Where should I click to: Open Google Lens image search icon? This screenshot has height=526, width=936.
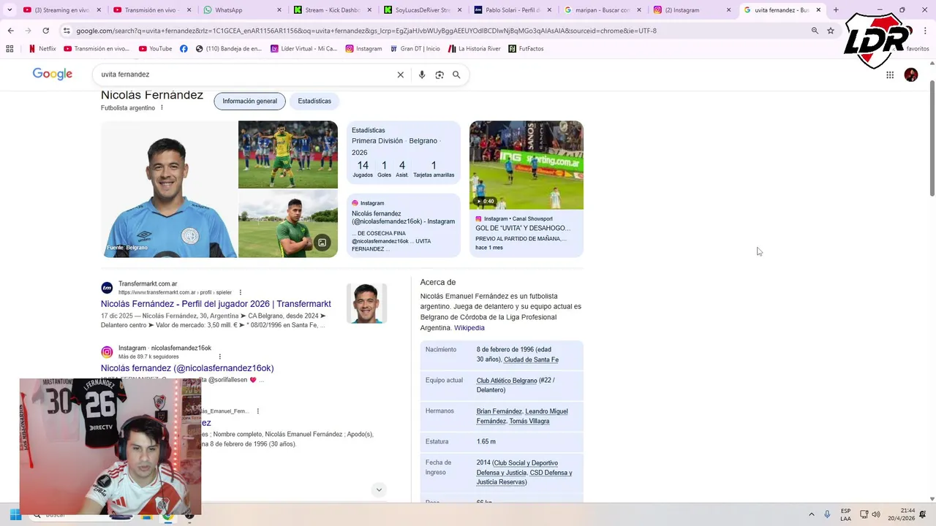[x=439, y=75]
